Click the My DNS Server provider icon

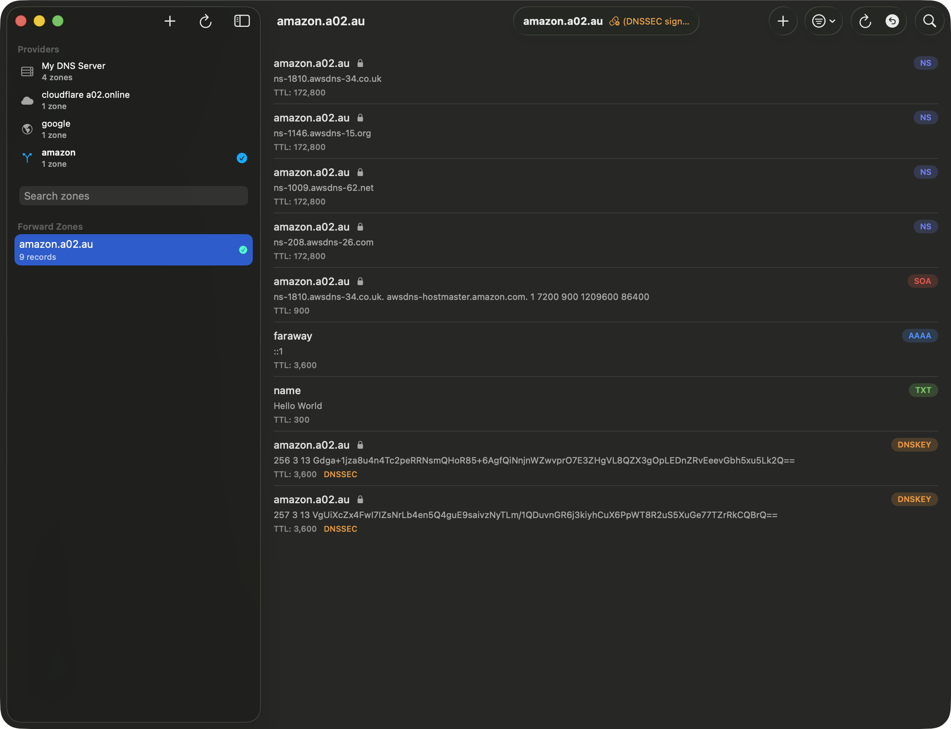pos(27,71)
